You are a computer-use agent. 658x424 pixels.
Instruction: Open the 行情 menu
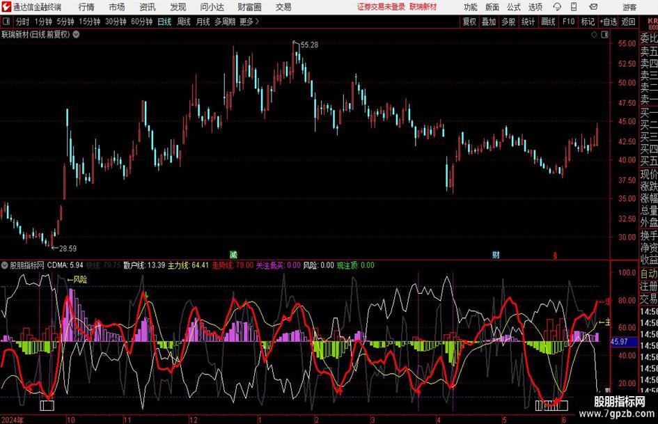(86, 7)
